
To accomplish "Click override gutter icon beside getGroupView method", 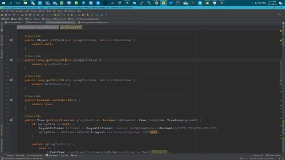I will click(11, 120).
